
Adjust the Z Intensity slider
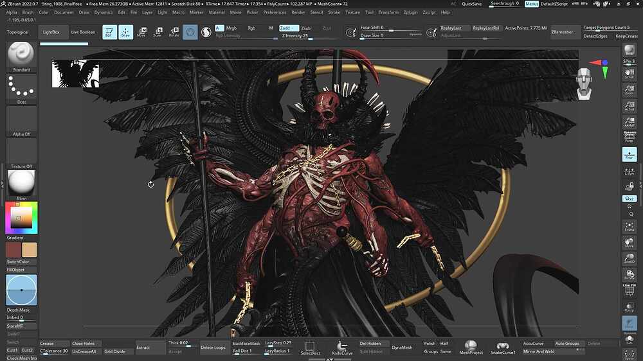tap(309, 36)
